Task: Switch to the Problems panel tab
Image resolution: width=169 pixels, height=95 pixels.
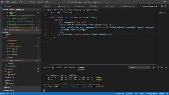Action: [x=49, y=68]
